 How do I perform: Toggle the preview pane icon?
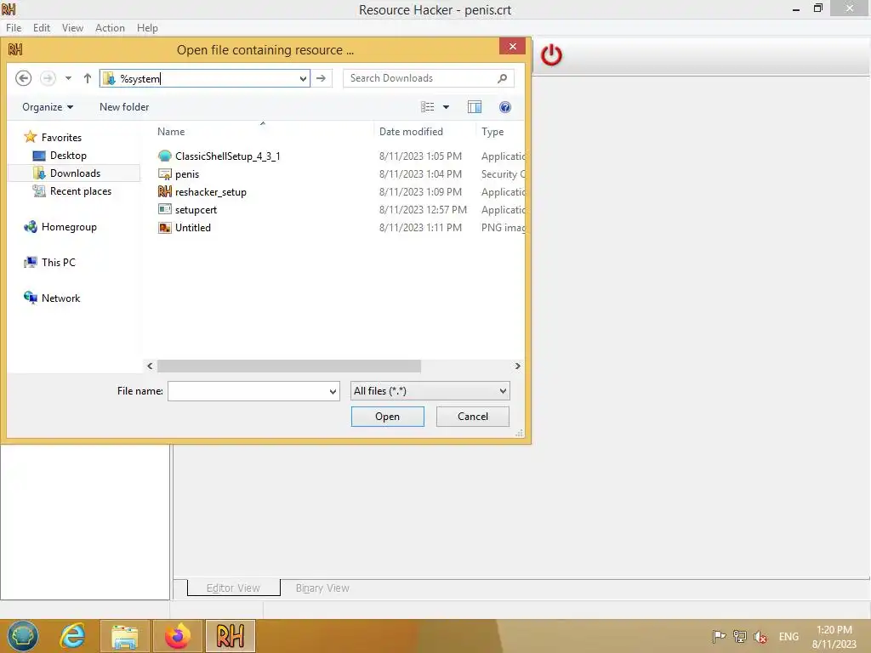[x=475, y=107]
